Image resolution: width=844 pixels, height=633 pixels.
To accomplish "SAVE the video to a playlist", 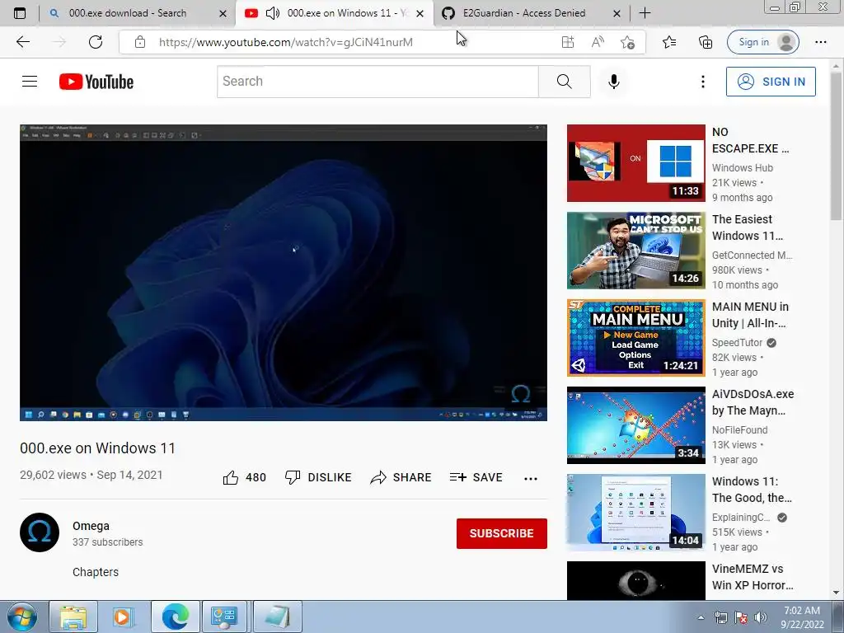I will pos(476,477).
